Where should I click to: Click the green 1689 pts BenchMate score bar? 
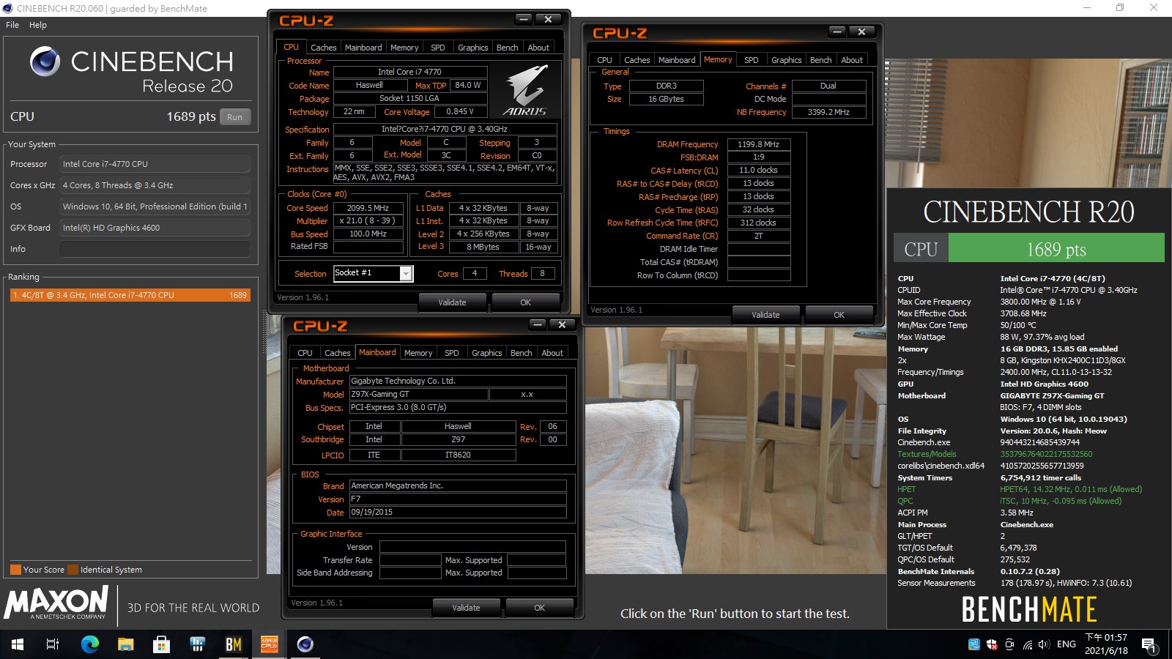[1056, 247]
